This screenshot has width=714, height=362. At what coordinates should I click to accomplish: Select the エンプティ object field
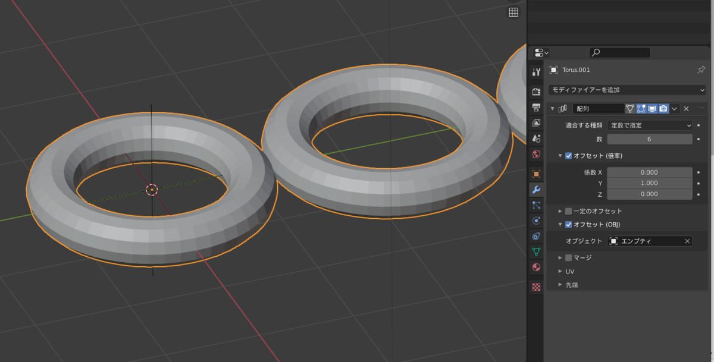coord(650,241)
